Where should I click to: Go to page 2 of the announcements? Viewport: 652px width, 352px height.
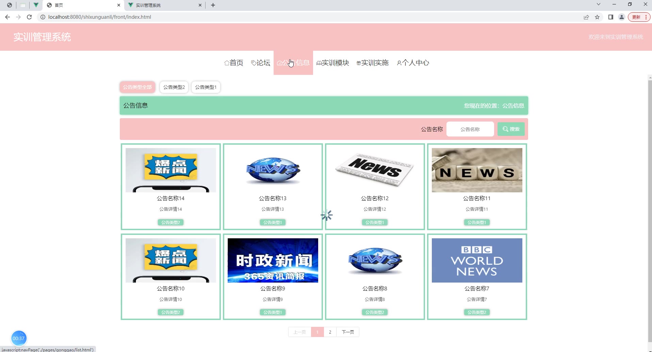coord(330,332)
